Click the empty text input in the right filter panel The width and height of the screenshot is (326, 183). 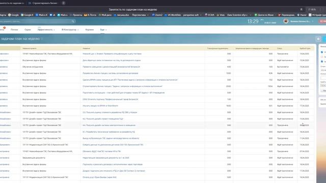[323, 78]
